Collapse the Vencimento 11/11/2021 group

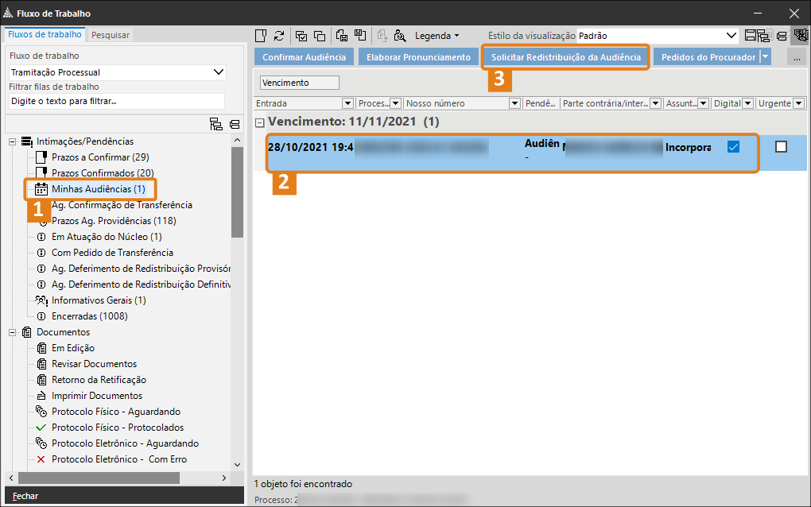(x=260, y=122)
